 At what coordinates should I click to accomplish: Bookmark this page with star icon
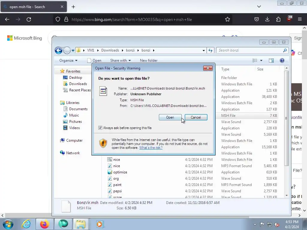point(227,19)
